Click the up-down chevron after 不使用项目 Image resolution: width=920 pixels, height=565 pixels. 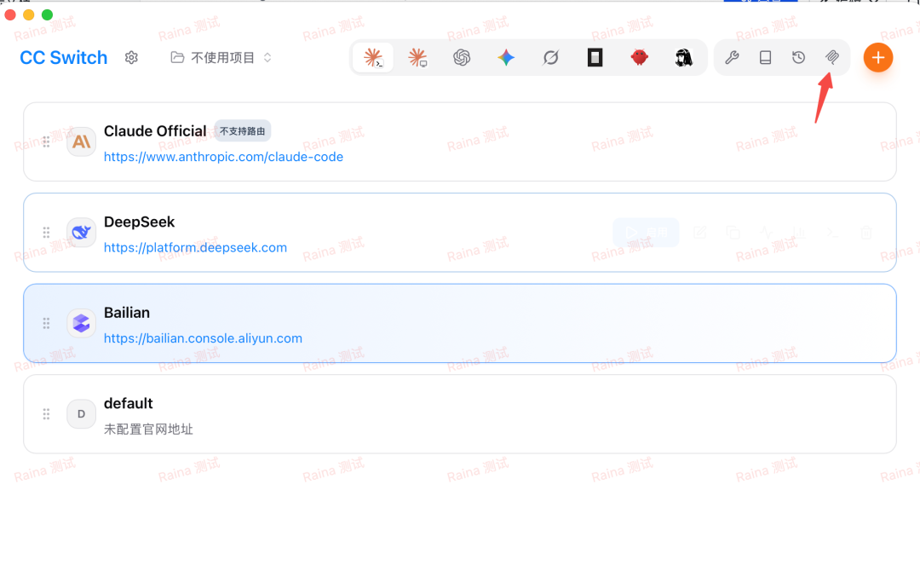point(267,57)
